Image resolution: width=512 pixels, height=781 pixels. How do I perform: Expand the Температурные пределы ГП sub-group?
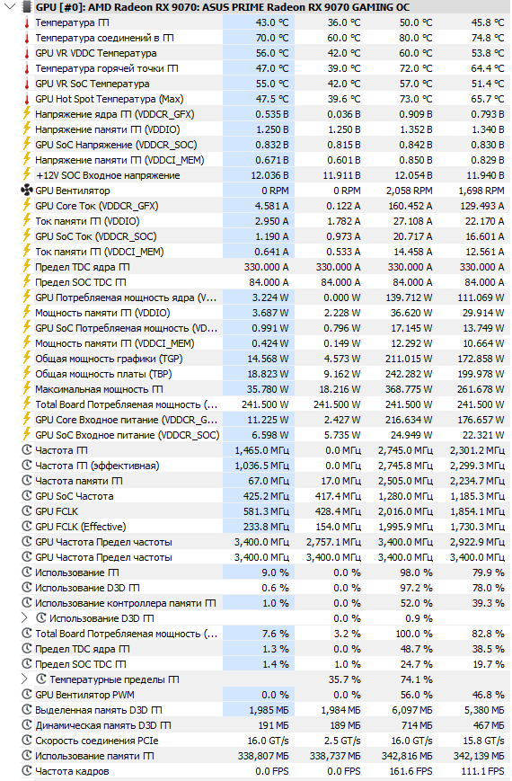25,679
